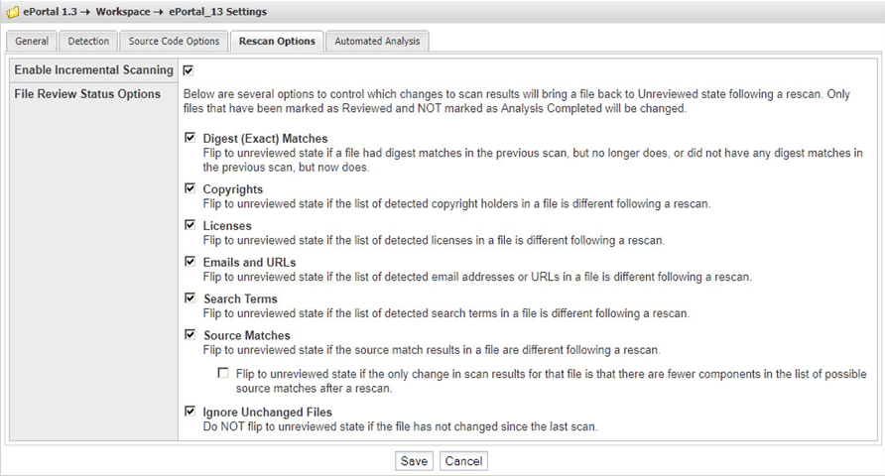Disable the Enable Incremental Scanning checkbox
Image resolution: width=885 pixels, height=476 pixels.
(189, 70)
